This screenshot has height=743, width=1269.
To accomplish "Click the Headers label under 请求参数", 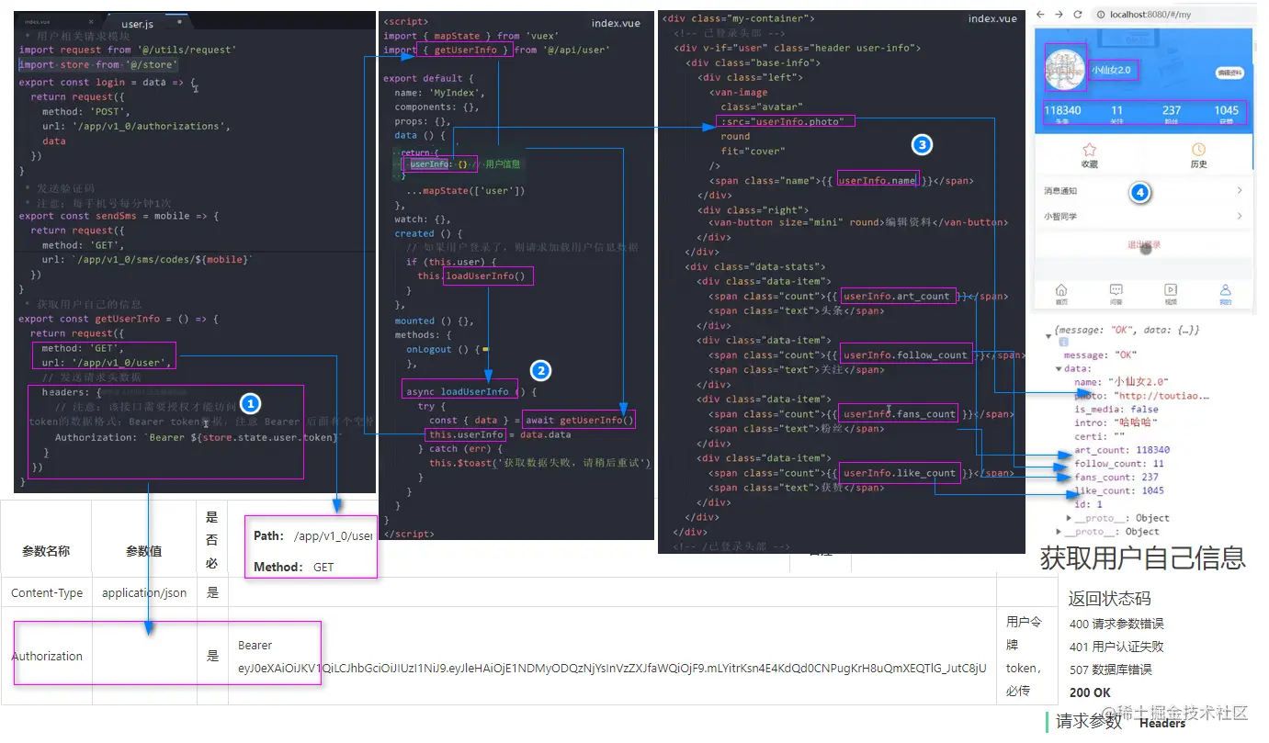I will point(1162,723).
